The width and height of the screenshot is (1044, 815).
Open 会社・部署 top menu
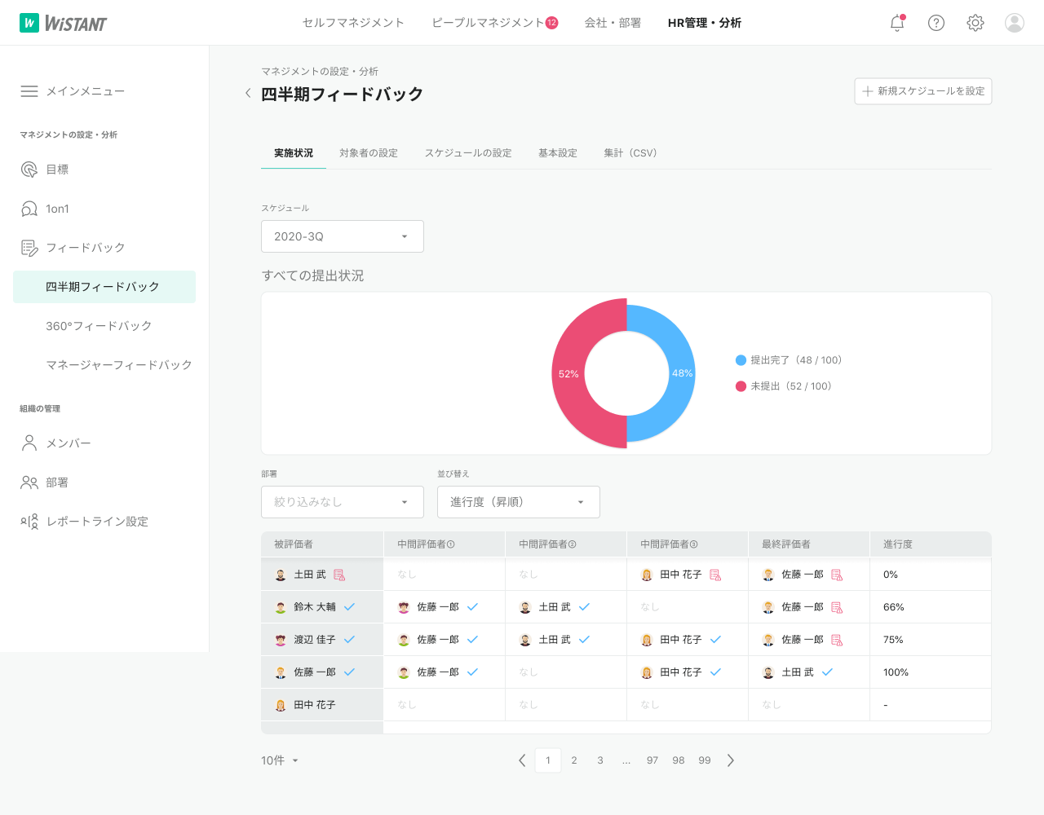click(613, 23)
